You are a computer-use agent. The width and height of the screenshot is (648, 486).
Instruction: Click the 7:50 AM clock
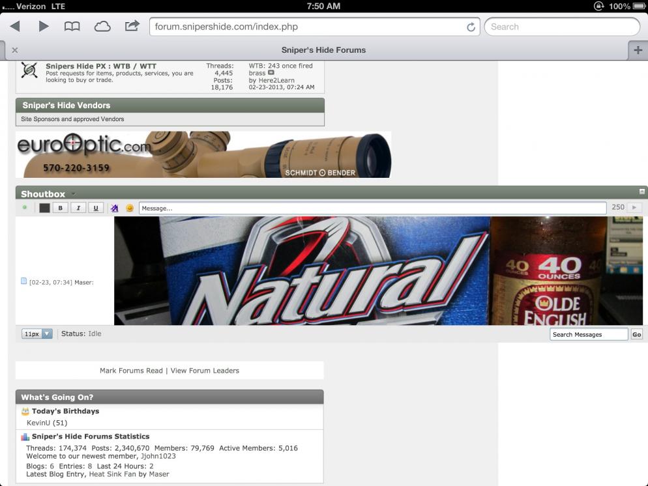tap(323, 7)
